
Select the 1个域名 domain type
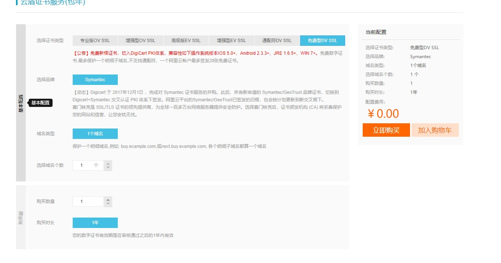click(95, 134)
